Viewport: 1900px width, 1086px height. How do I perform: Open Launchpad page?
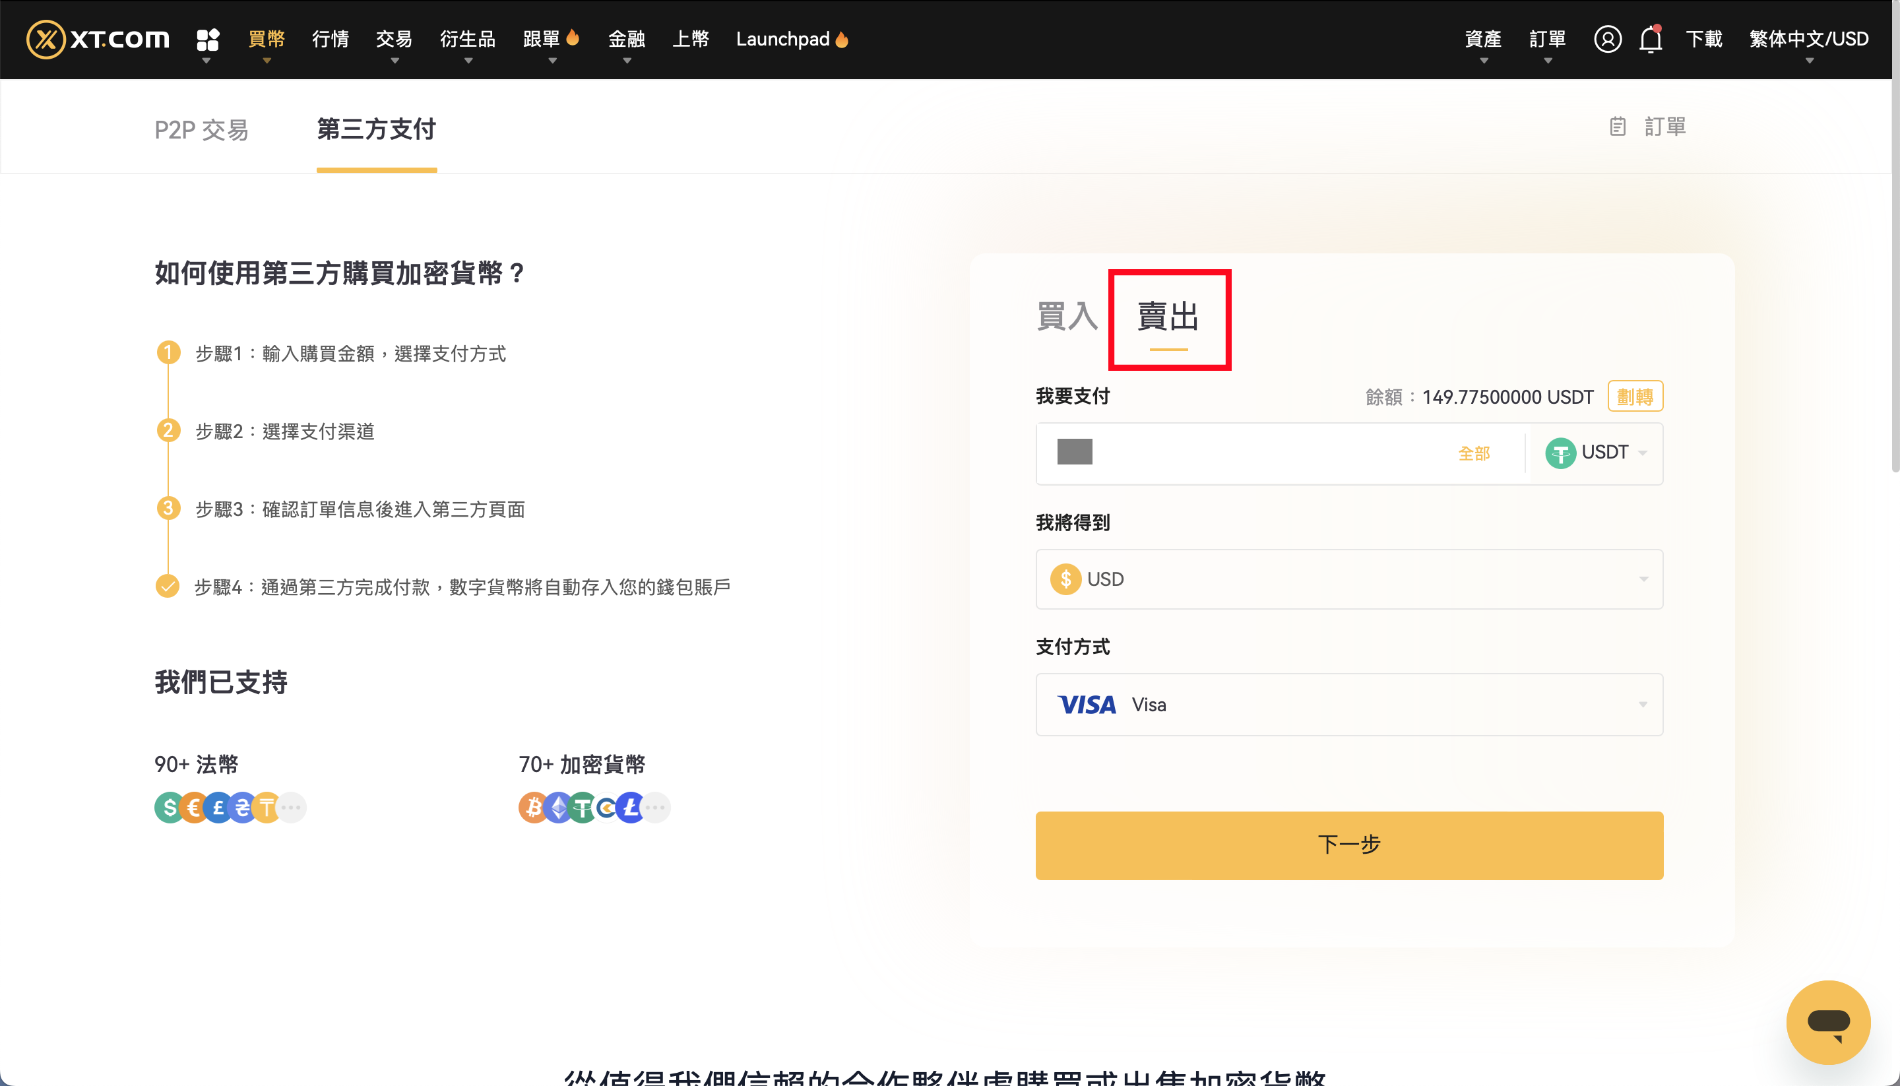[792, 39]
